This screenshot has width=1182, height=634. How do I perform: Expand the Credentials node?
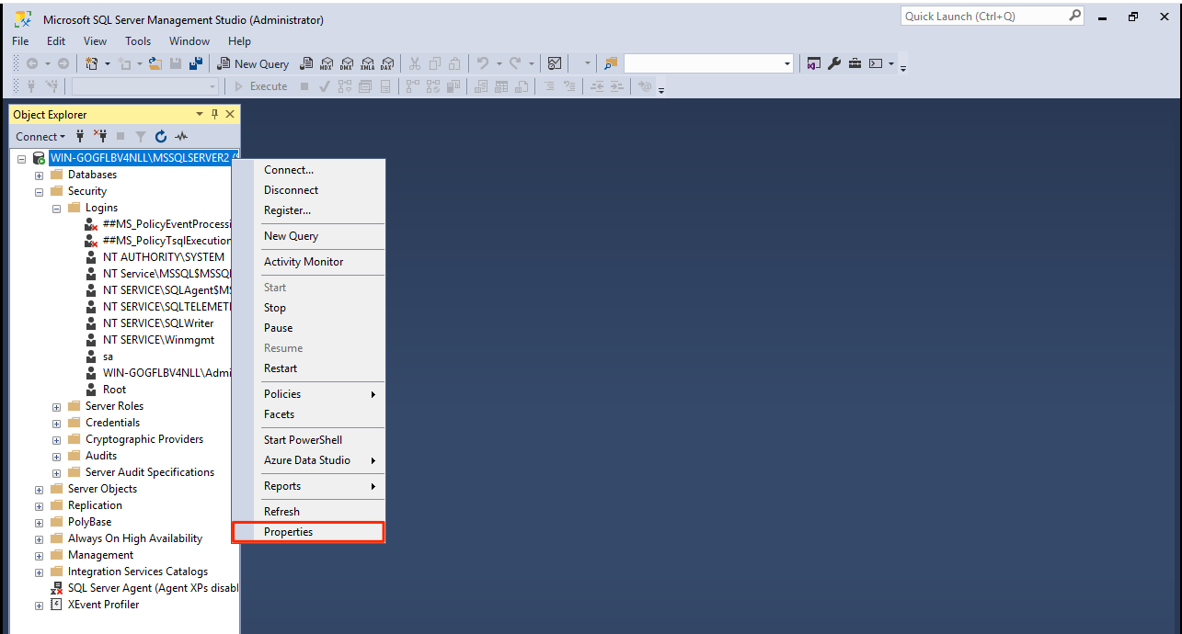(56, 423)
